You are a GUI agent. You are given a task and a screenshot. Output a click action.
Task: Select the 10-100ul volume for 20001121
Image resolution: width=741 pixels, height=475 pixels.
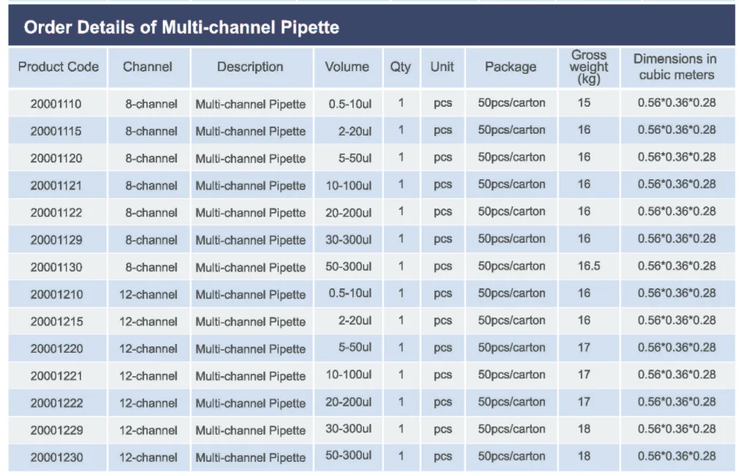[x=349, y=186]
